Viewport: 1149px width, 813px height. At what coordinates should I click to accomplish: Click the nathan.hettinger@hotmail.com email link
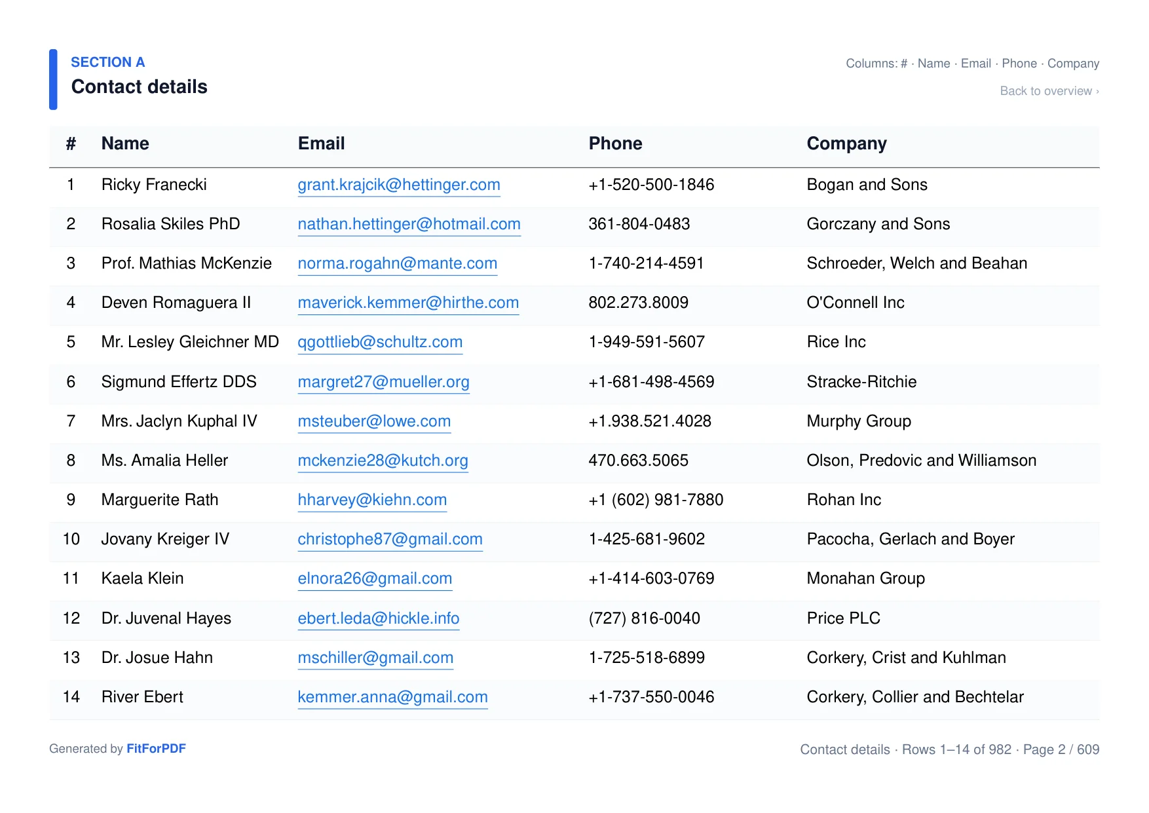point(409,224)
